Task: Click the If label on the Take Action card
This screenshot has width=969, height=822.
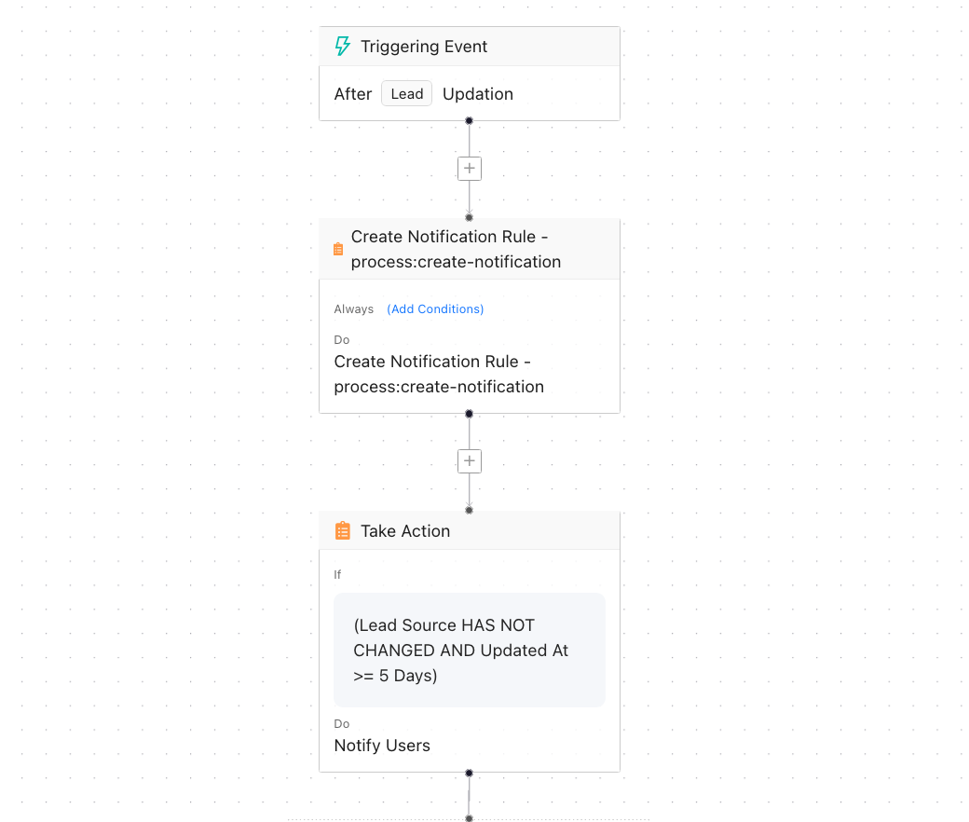Action: pos(337,574)
